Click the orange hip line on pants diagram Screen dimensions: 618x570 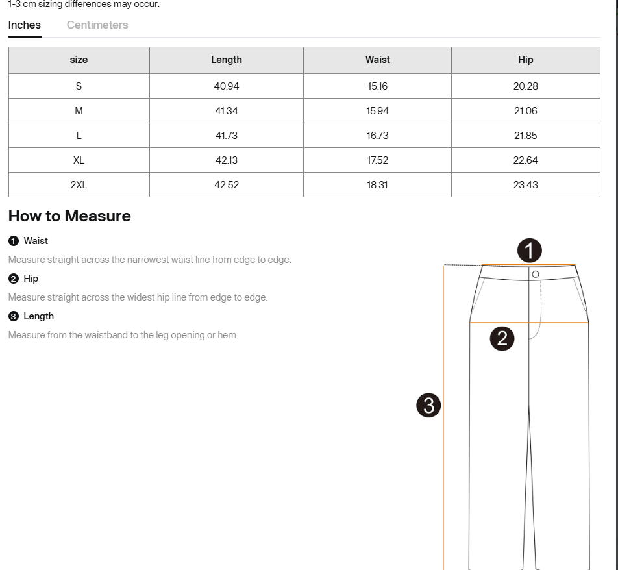pos(558,322)
